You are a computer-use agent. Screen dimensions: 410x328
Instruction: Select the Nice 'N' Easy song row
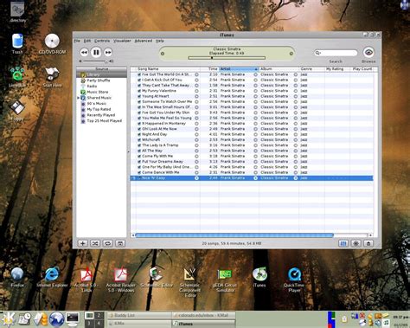coord(252,178)
